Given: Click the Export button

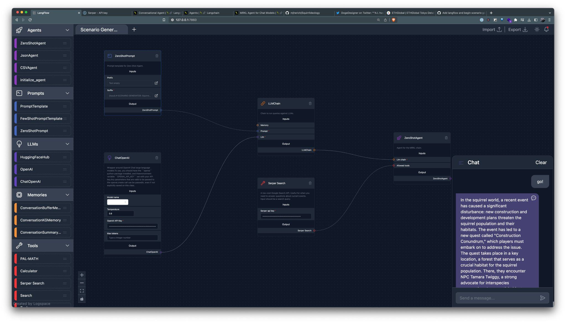Looking at the screenshot, I should coord(518,30).
